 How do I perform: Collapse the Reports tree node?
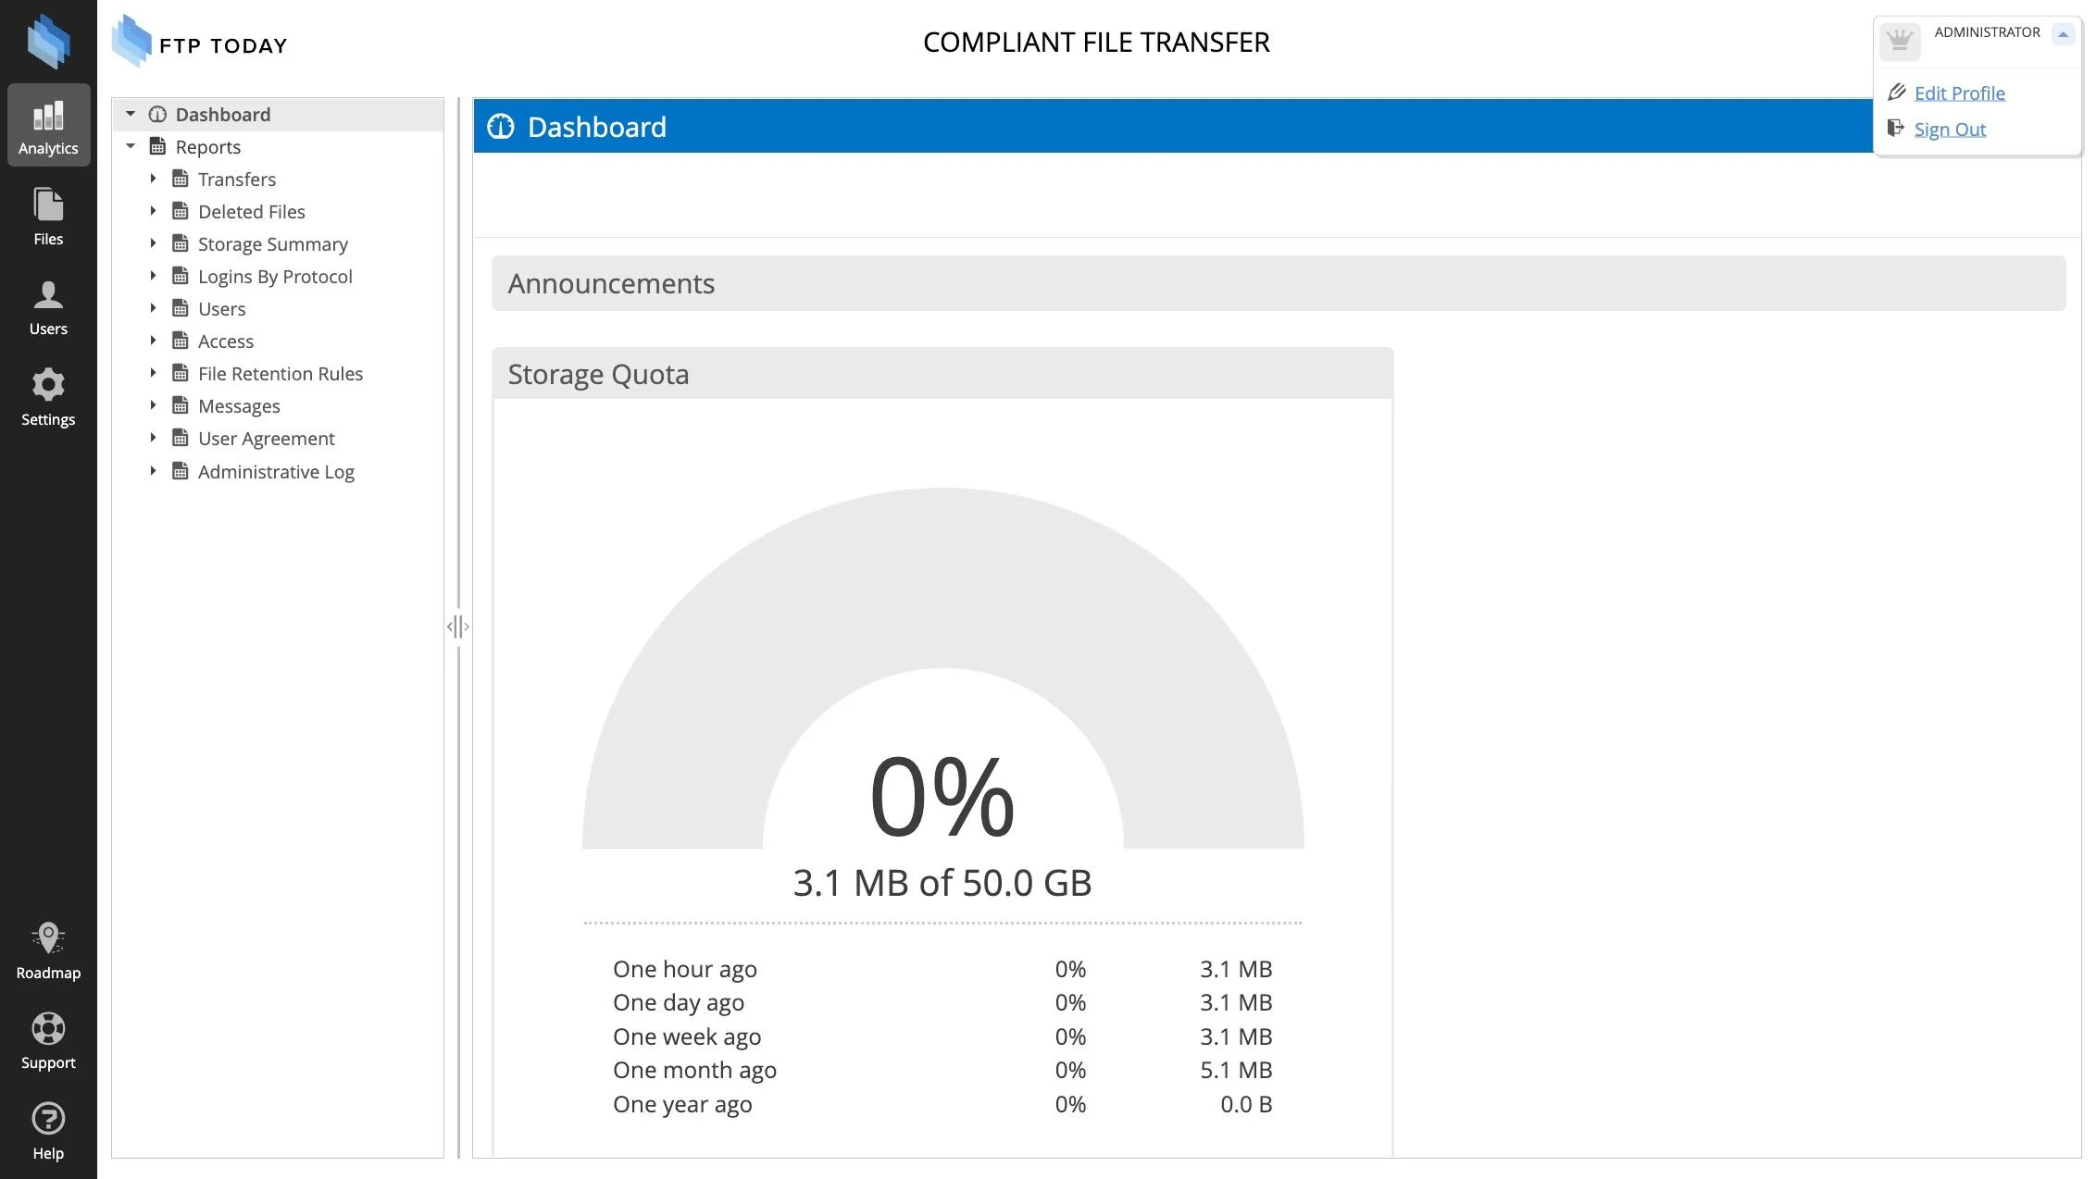[x=131, y=146]
